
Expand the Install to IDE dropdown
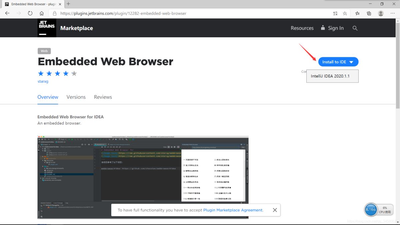(351, 62)
